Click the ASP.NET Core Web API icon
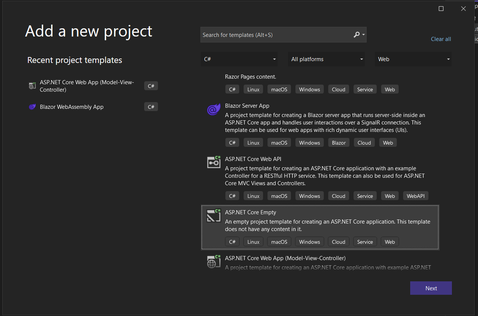This screenshot has width=478, height=316. pos(214,162)
